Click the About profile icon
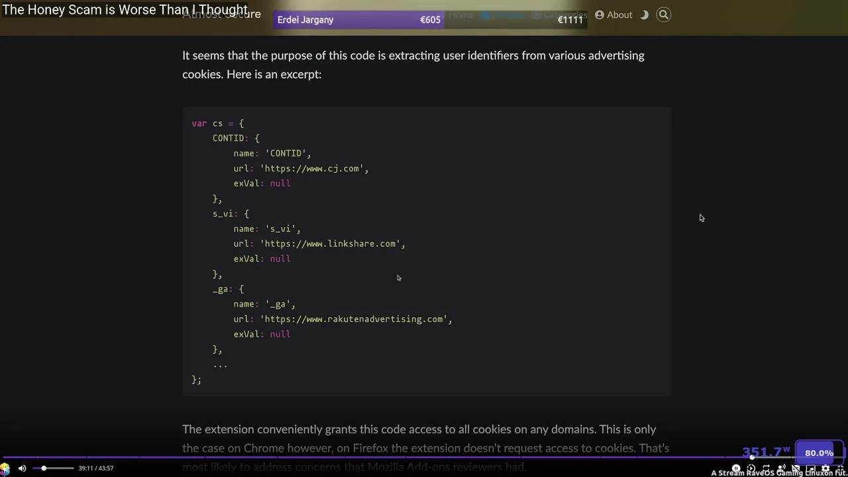 (599, 15)
